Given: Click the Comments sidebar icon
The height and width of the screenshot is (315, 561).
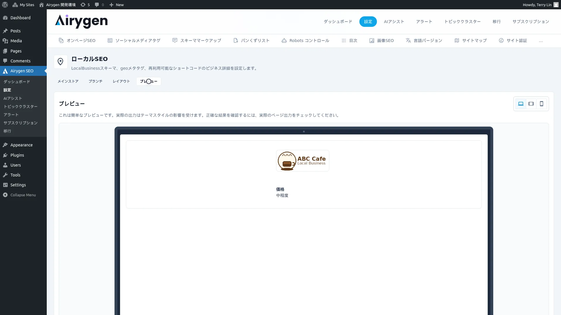Looking at the screenshot, I should [x=5, y=61].
